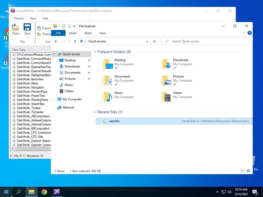The height and width of the screenshot is (197, 263).
Task: Expand DarkMode::Menu class node
Action: pyautogui.click(x=14, y=83)
